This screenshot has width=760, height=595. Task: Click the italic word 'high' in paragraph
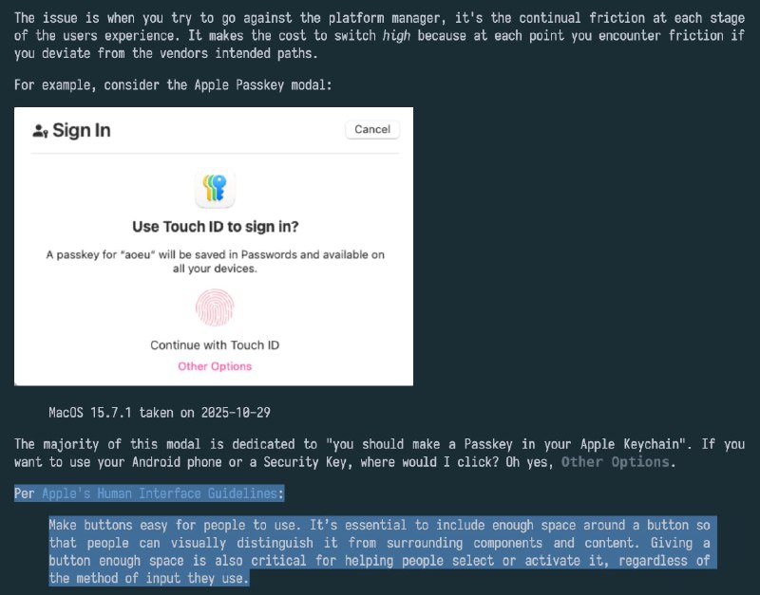[396, 35]
